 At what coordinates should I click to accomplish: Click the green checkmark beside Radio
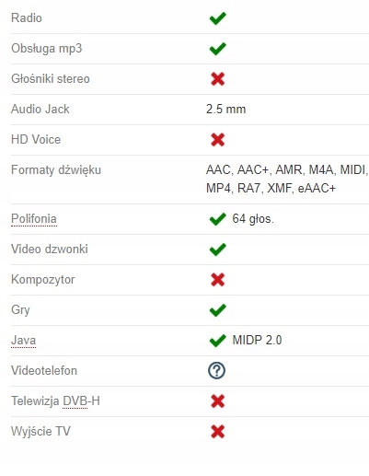pyautogui.click(x=217, y=18)
